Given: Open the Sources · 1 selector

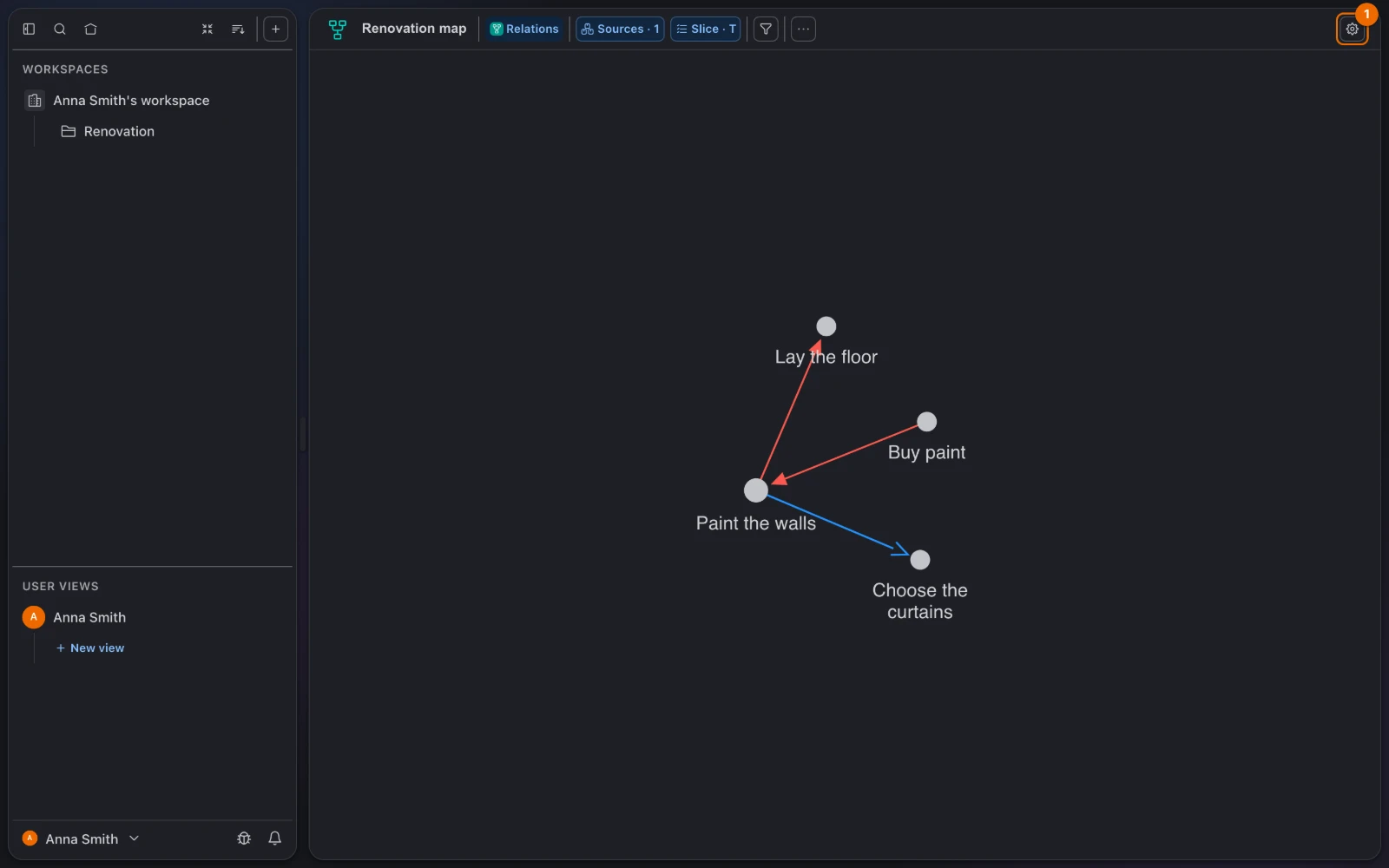Looking at the screenshot, I should click(x=620, y=29).
